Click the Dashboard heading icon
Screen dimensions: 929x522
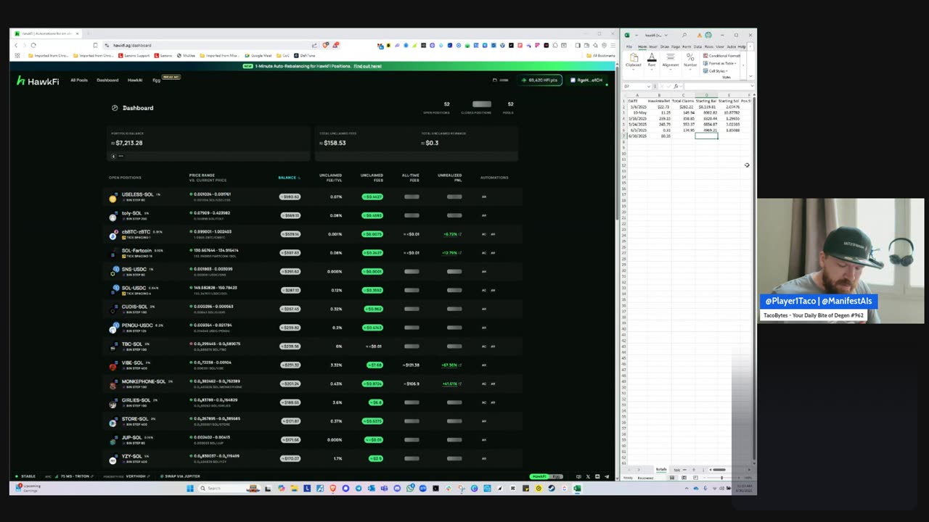pos(115,108)
